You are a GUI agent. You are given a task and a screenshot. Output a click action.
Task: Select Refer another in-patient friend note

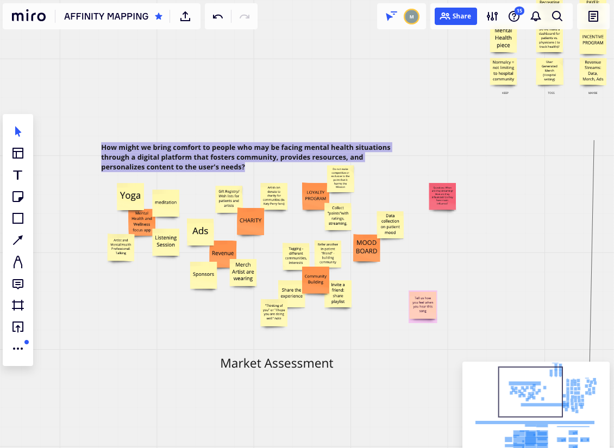(328, 254)
